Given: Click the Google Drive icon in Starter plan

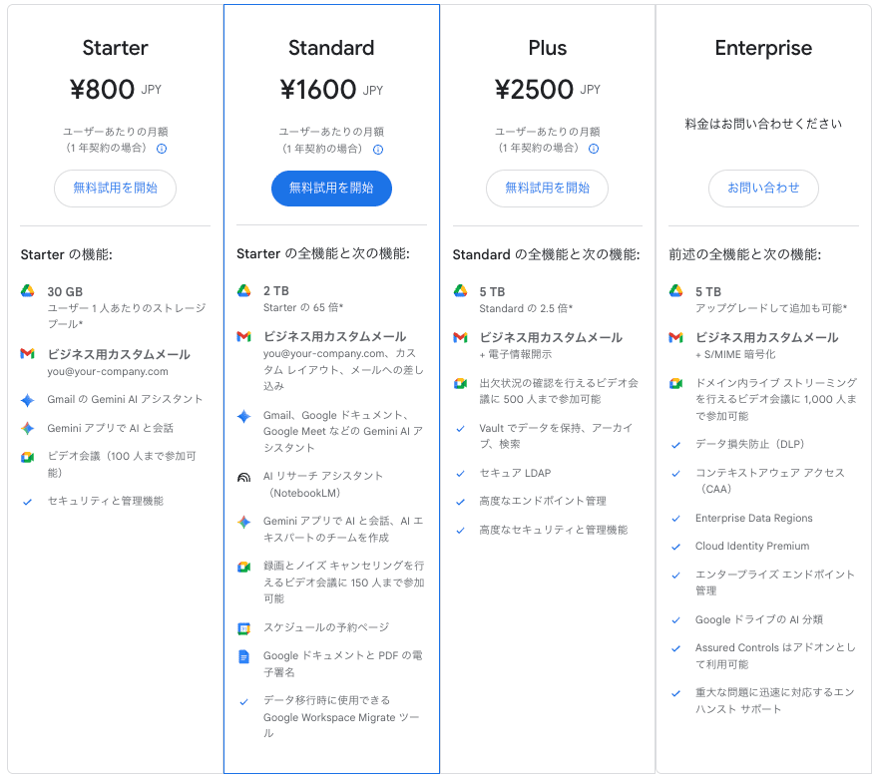Looking at the screenshot, I should [x=27, y=291].
